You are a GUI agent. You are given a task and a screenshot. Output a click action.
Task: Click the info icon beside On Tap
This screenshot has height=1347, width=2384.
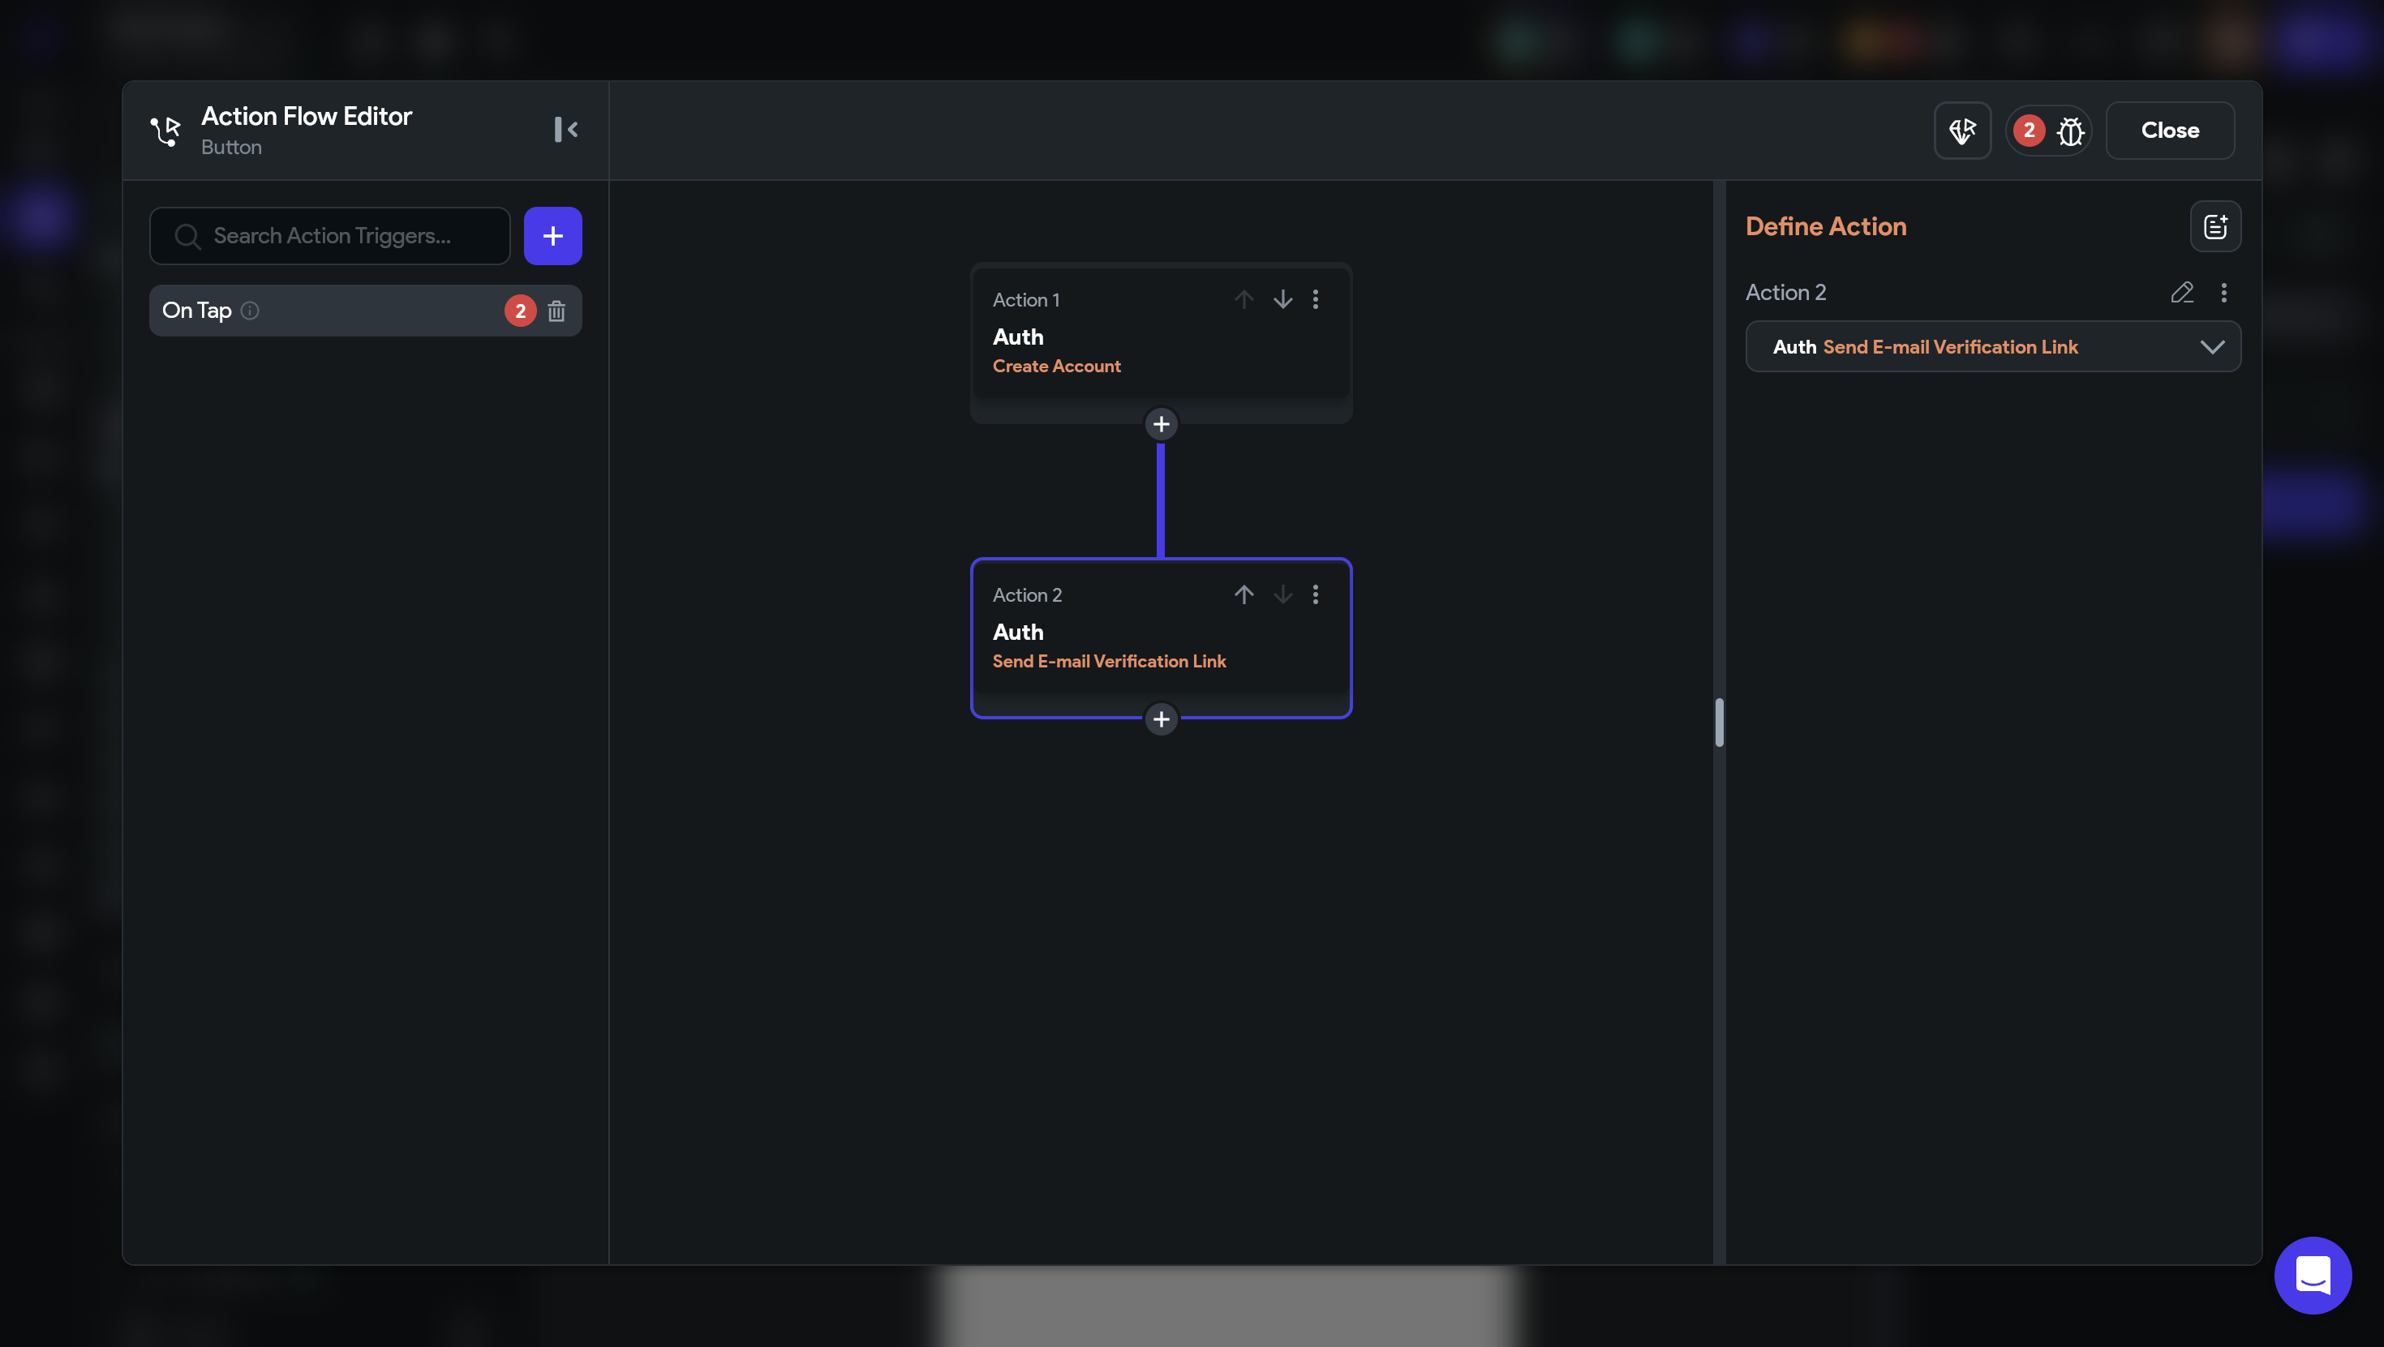tap(250, 311)
